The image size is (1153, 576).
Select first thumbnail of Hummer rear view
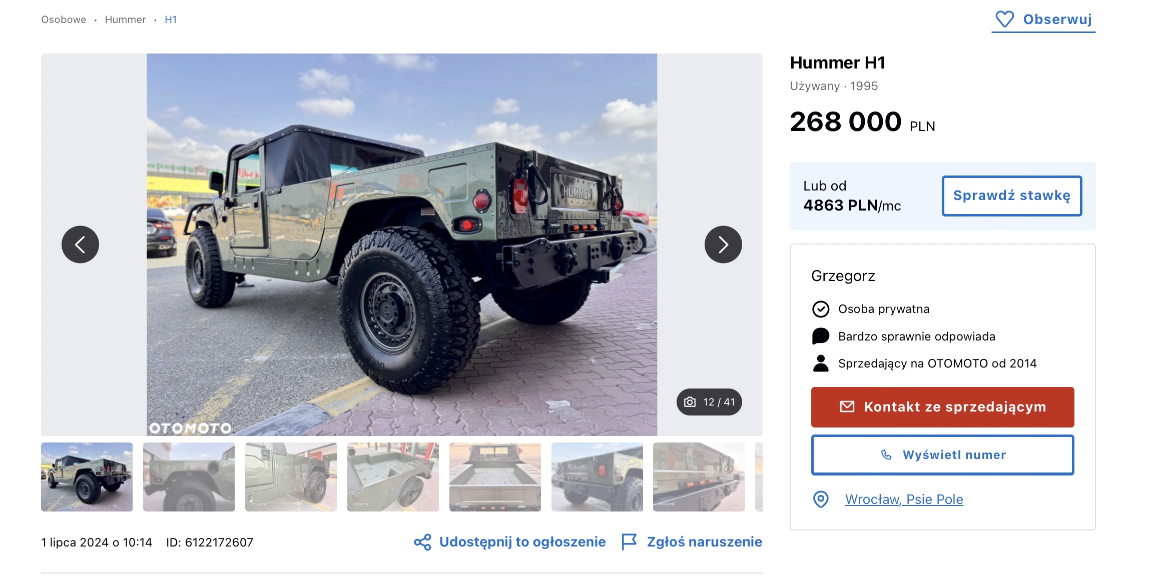(87, 477)
